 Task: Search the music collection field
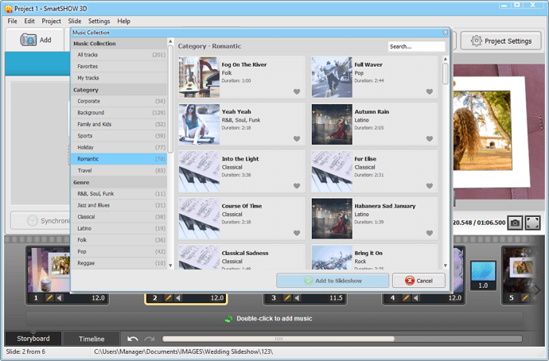click(x=416, y=46)
